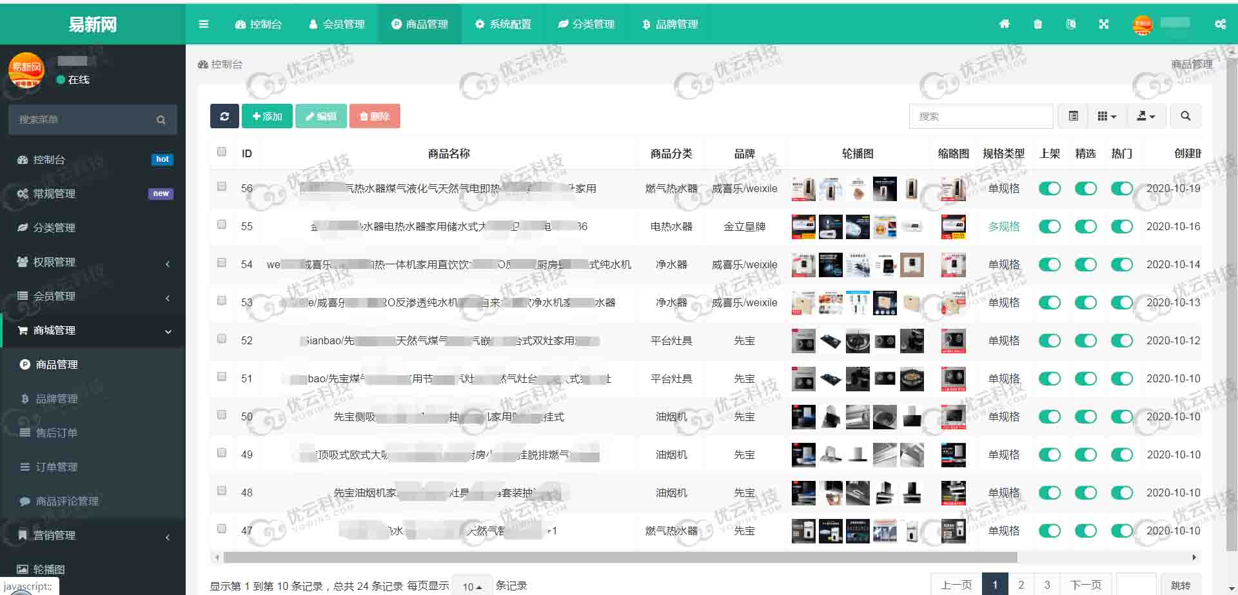Screen dimensions: 1238x595
Task: Expand 权限管理 sidebar menu
Action: (x=93, y=262)
